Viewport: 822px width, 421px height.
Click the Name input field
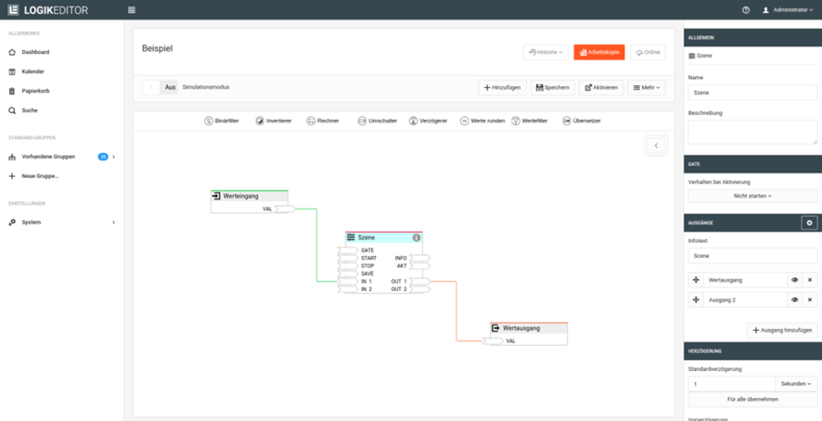752,93
